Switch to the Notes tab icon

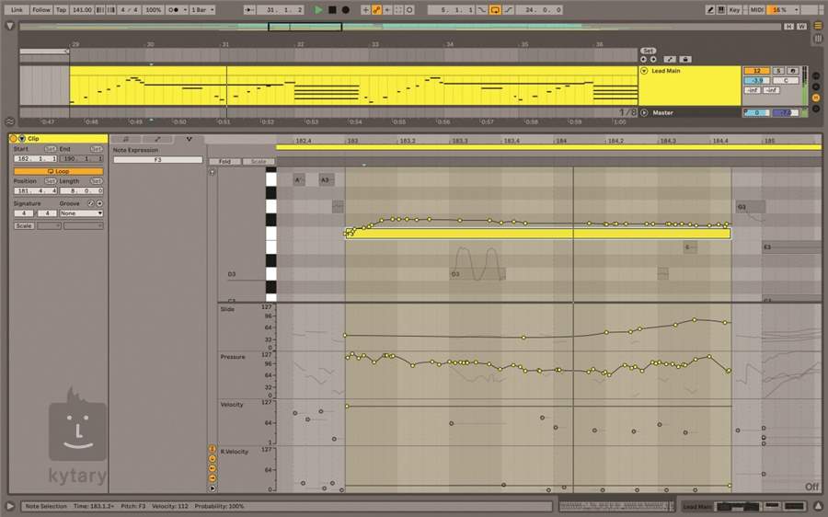pos(126,139)
